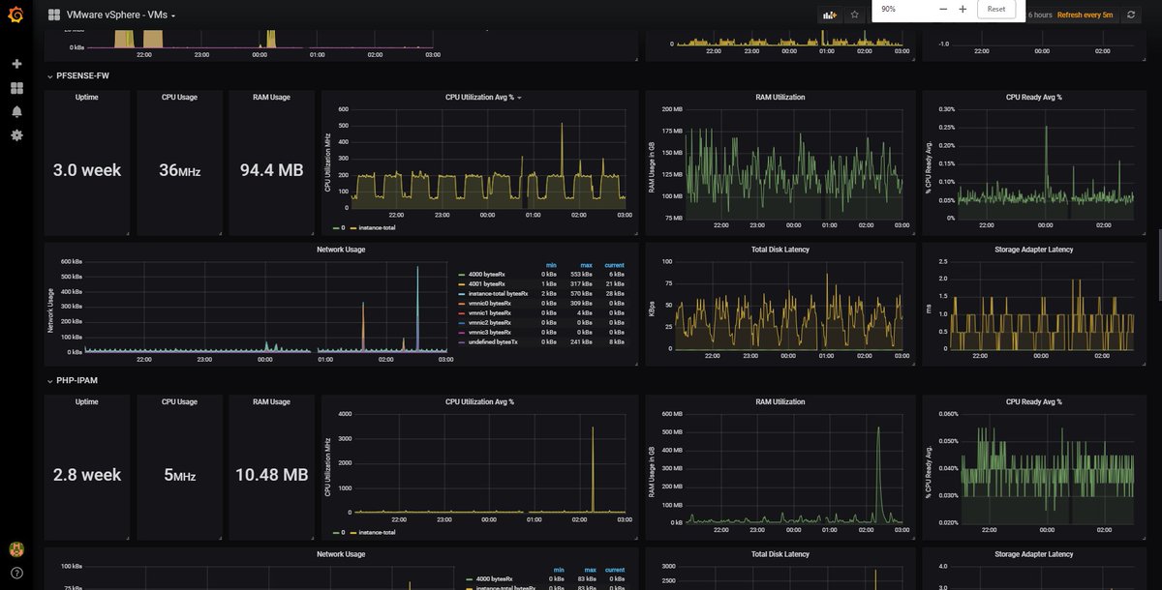Click the 94.4 MB RAM usage value
1162x590 pixels.
tap(272, 170)
